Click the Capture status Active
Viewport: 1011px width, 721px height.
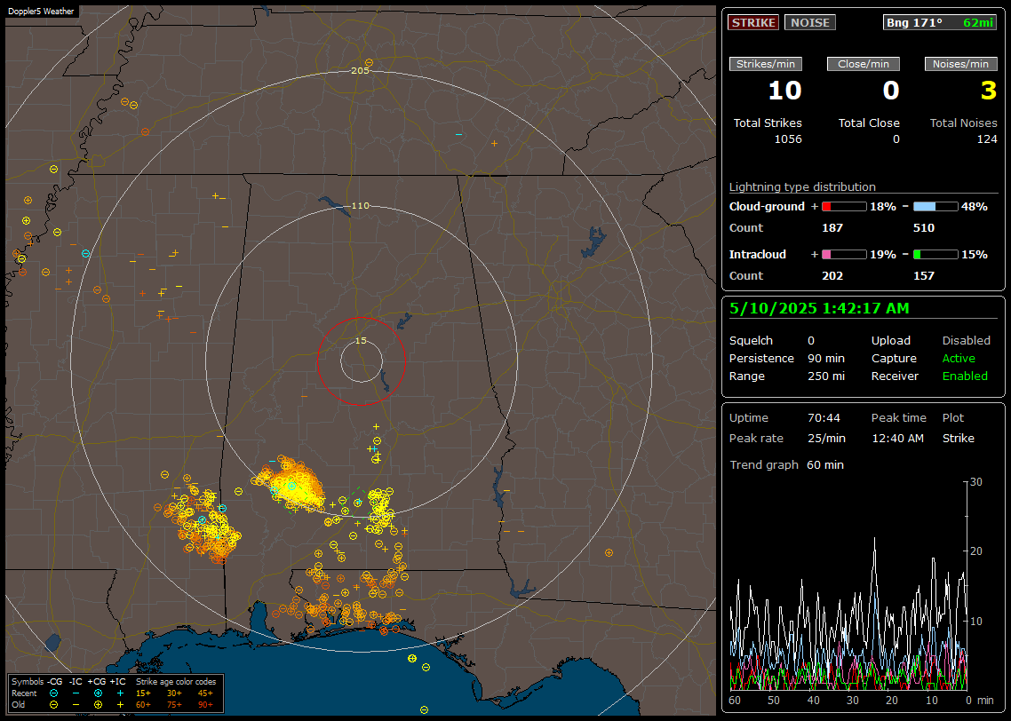959,358
